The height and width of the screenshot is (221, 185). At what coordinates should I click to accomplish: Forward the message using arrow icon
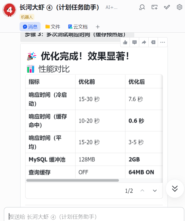point(144,42)
